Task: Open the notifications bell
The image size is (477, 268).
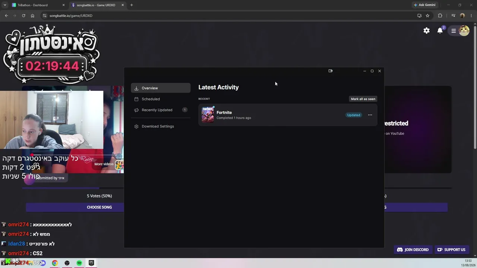Action: [440, 31]
